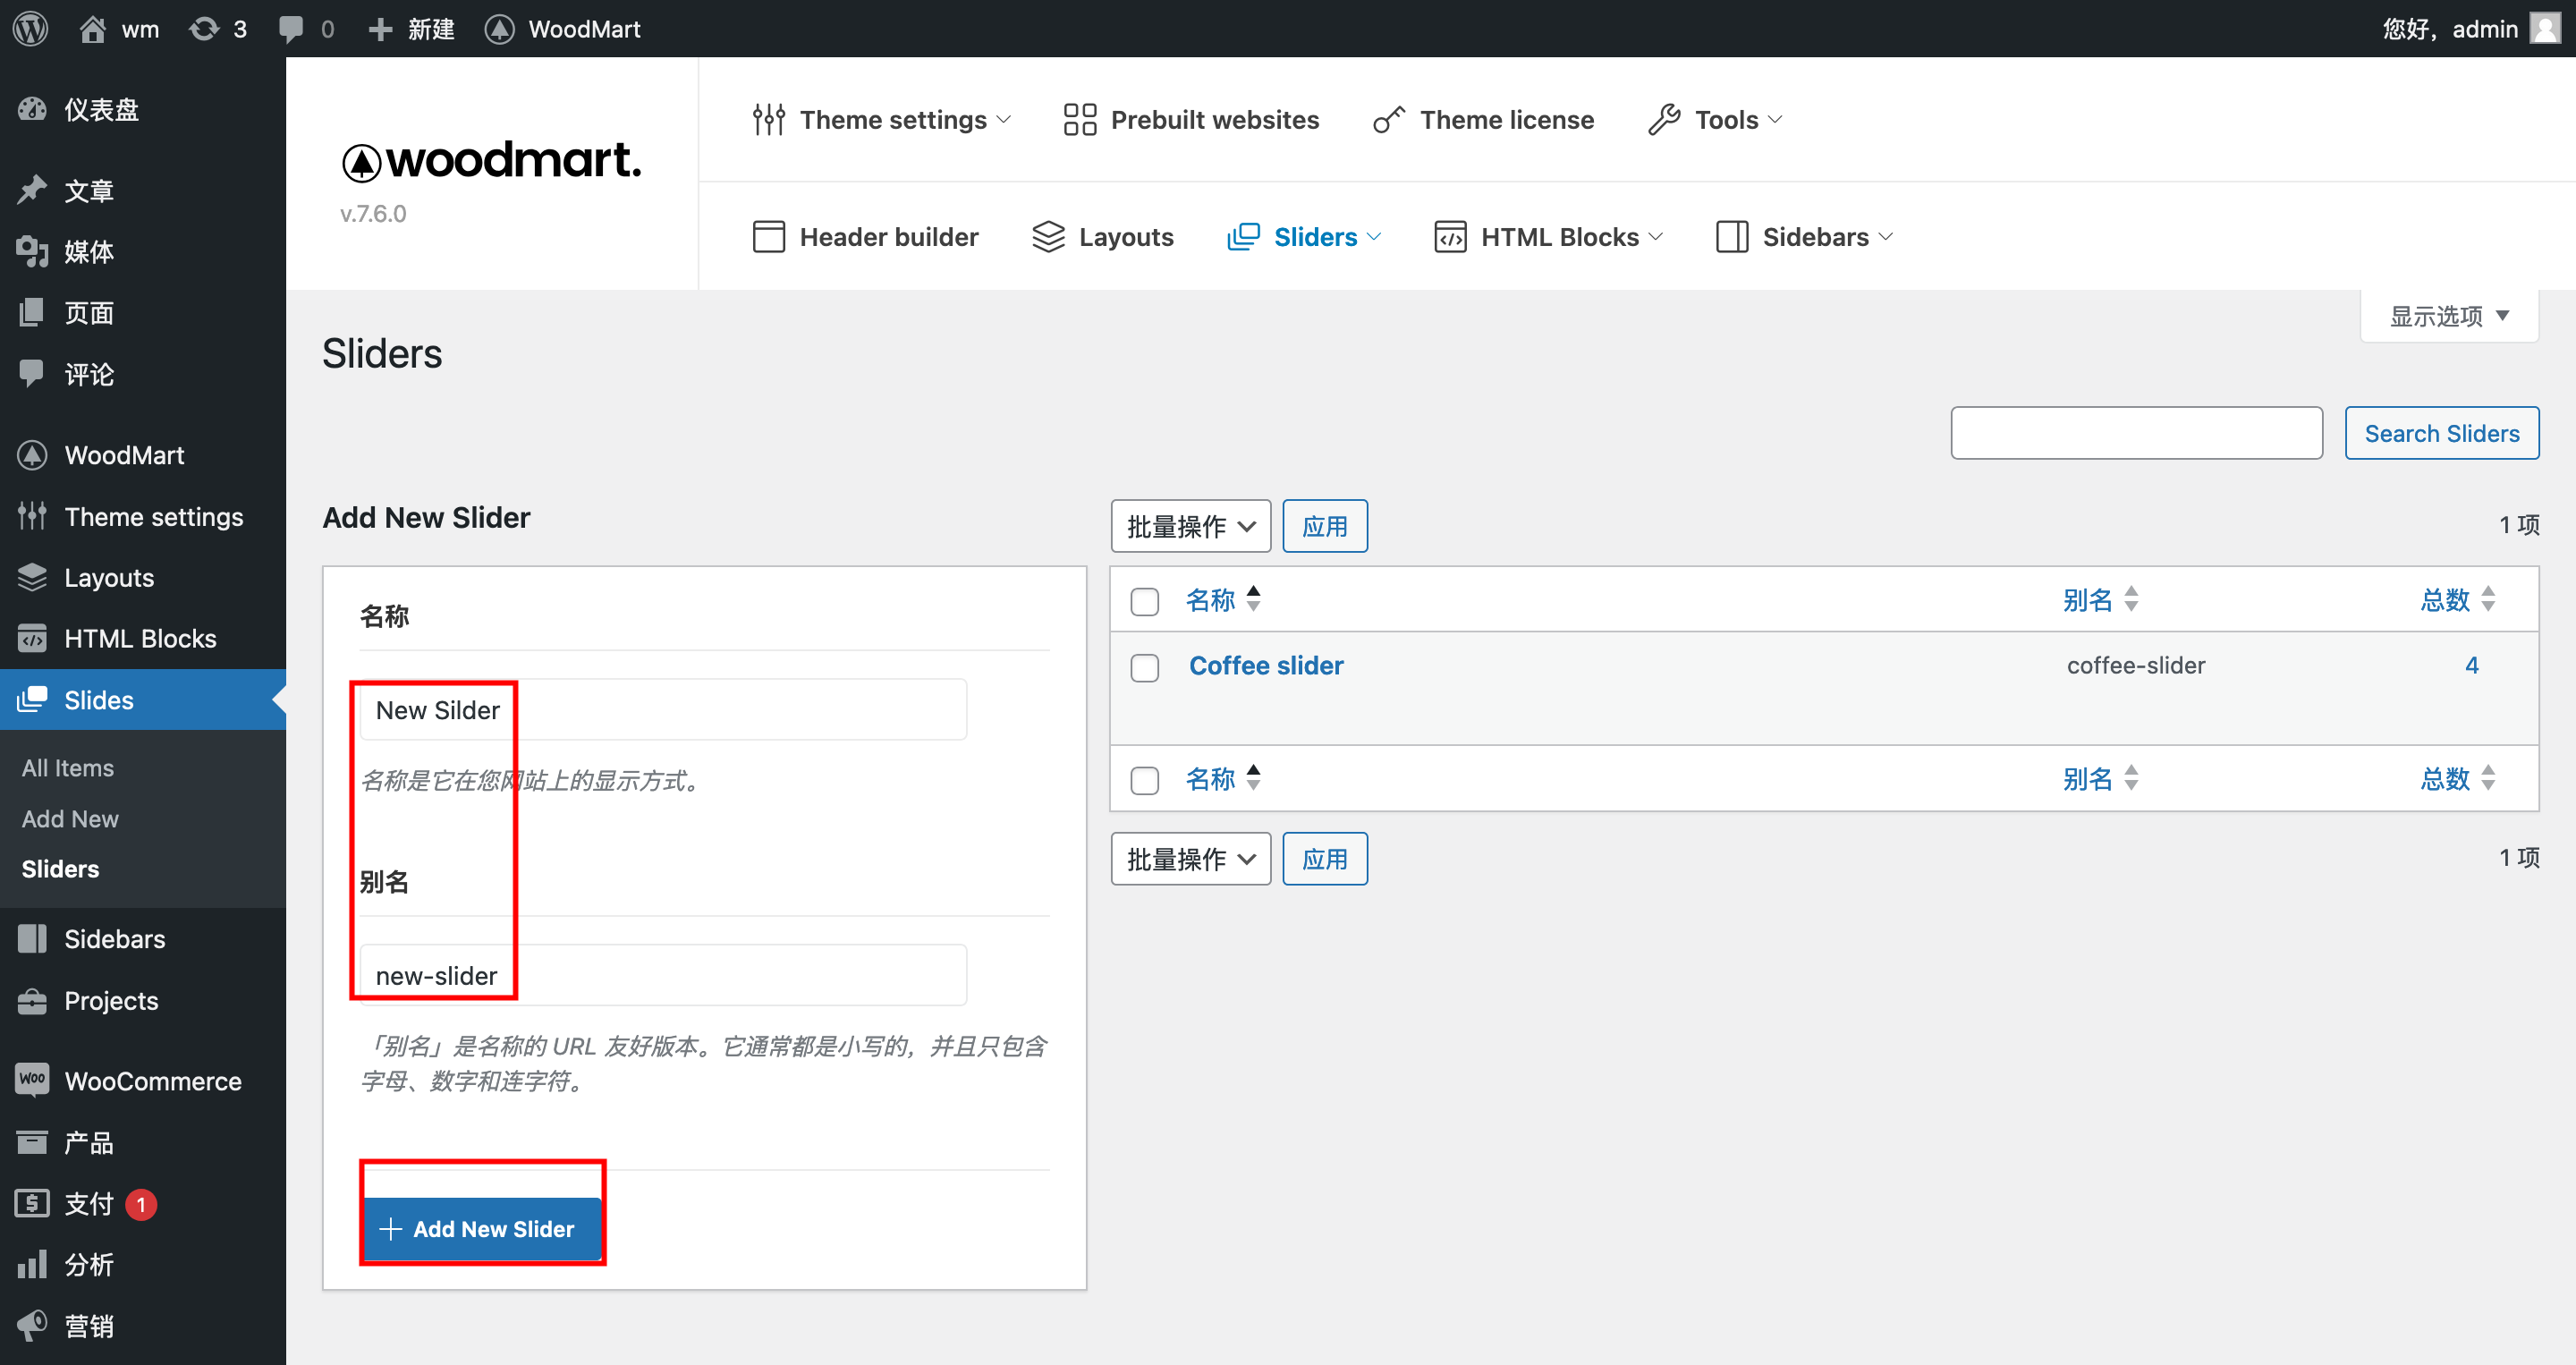2576x1365 pixels.
Task: Open the count 4 link for Coffee slider
Action: click(2471, 666)
